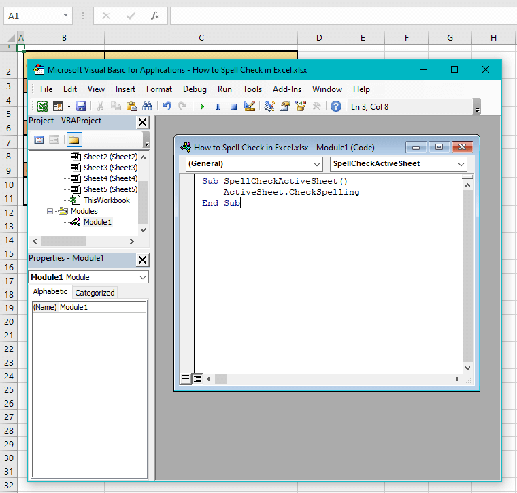Open the Debug menu
Screen dimensions: 517x493
tap(195, 89)
